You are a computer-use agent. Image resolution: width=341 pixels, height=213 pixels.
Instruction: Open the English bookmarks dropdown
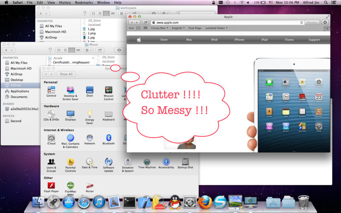(178, 28)
